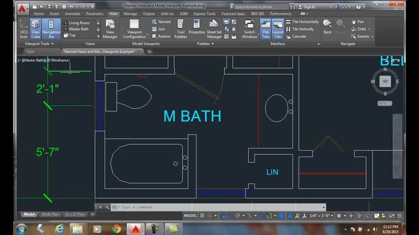Open the Properties palette
The width and height of the screenshot is (419, 235).
pyautogui.click(x=196, y=27)
